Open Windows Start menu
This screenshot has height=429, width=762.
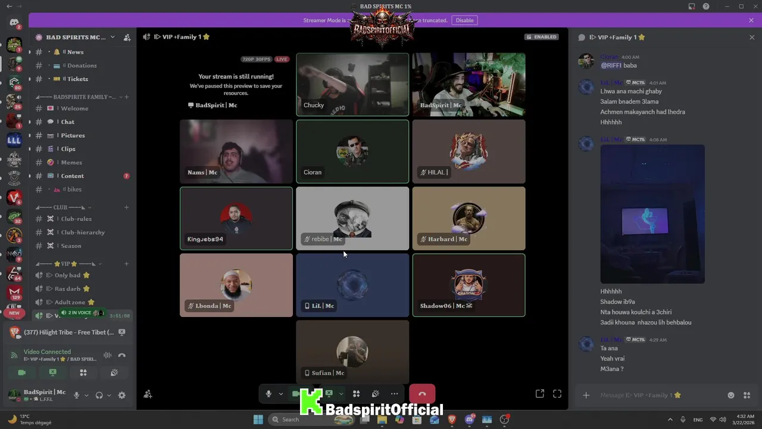pyautogui.click(x=258, y=419)
